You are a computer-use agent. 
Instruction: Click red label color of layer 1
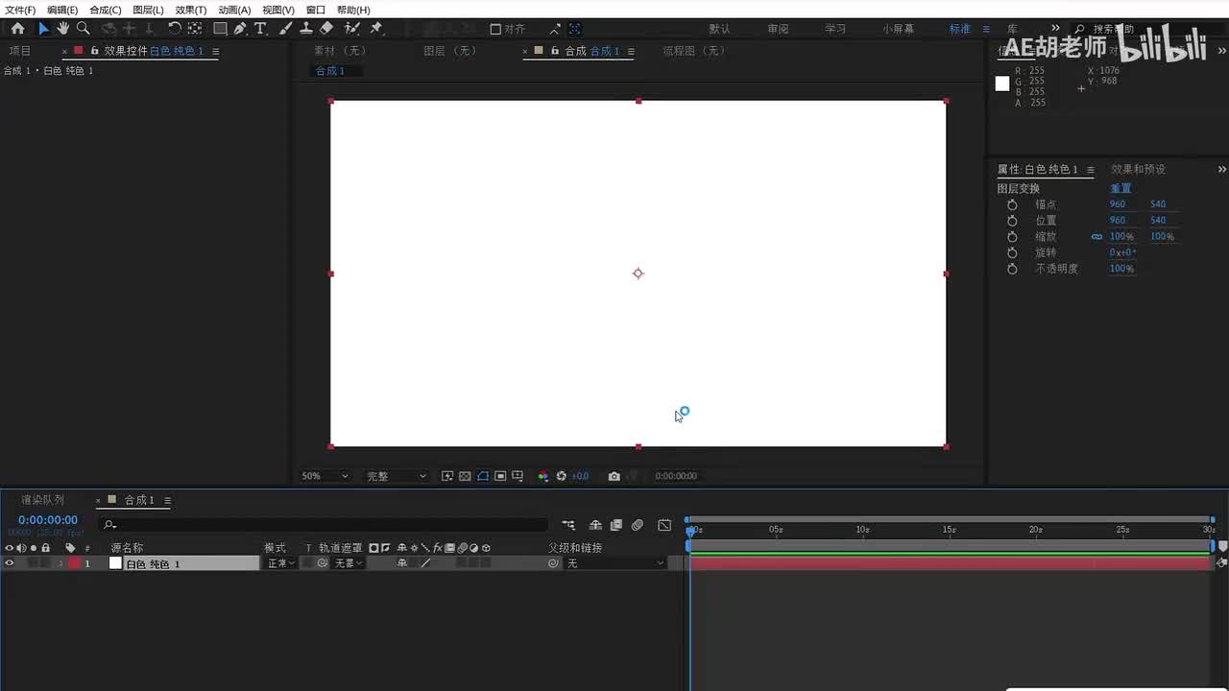pyautogui.click(x=75, y=563)
